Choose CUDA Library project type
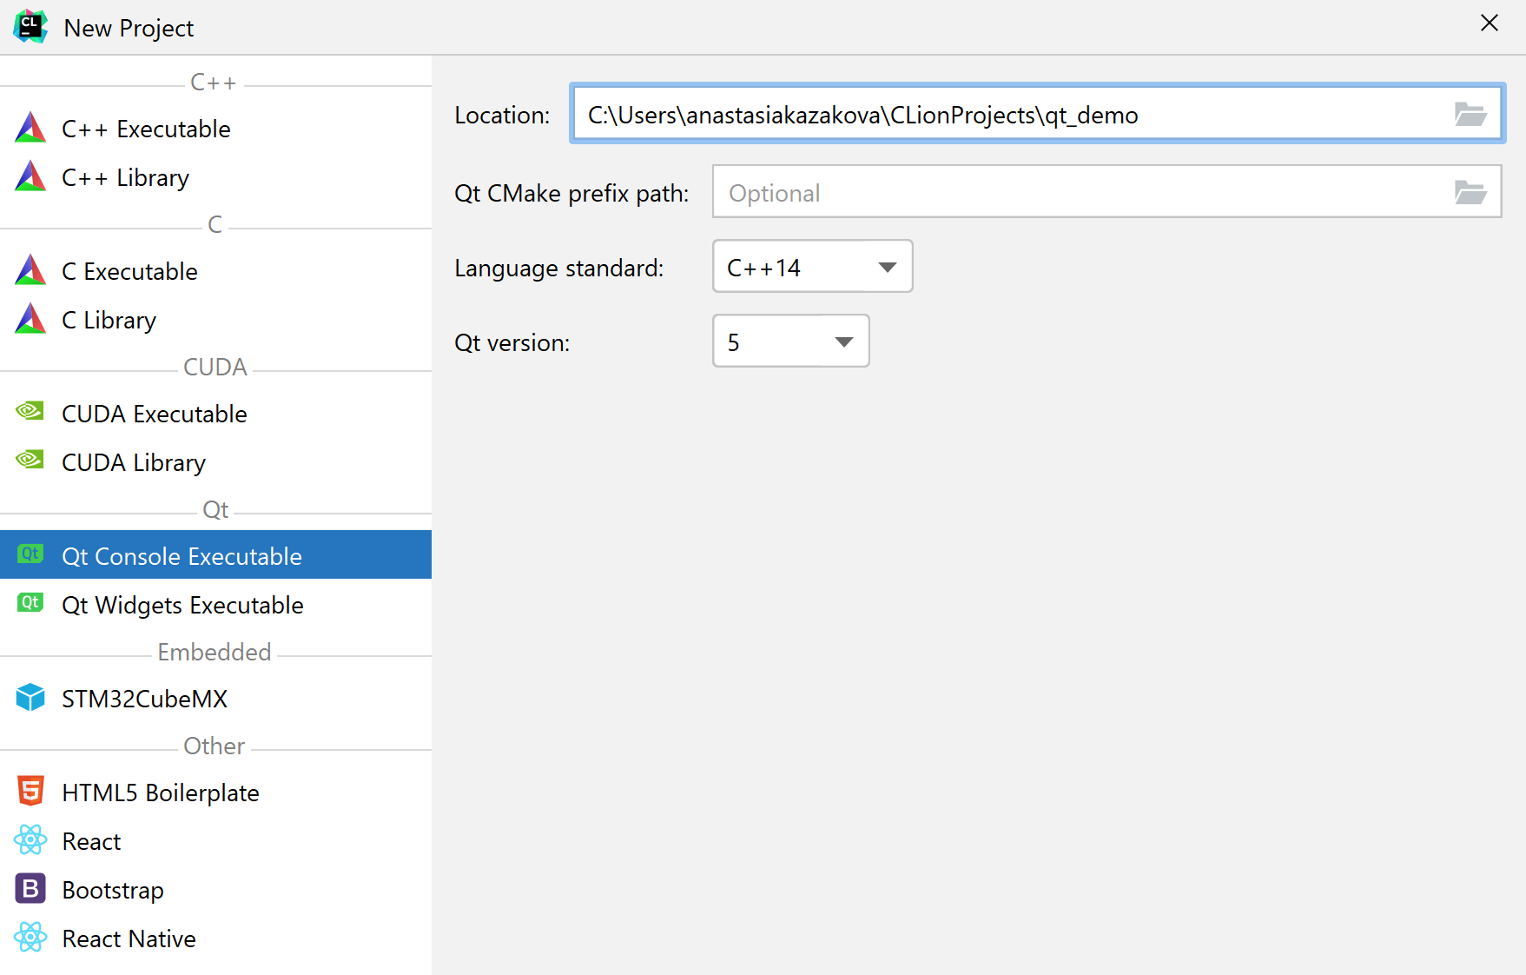The width and height of the screenshot is (1526, 975). pos(134,463)
